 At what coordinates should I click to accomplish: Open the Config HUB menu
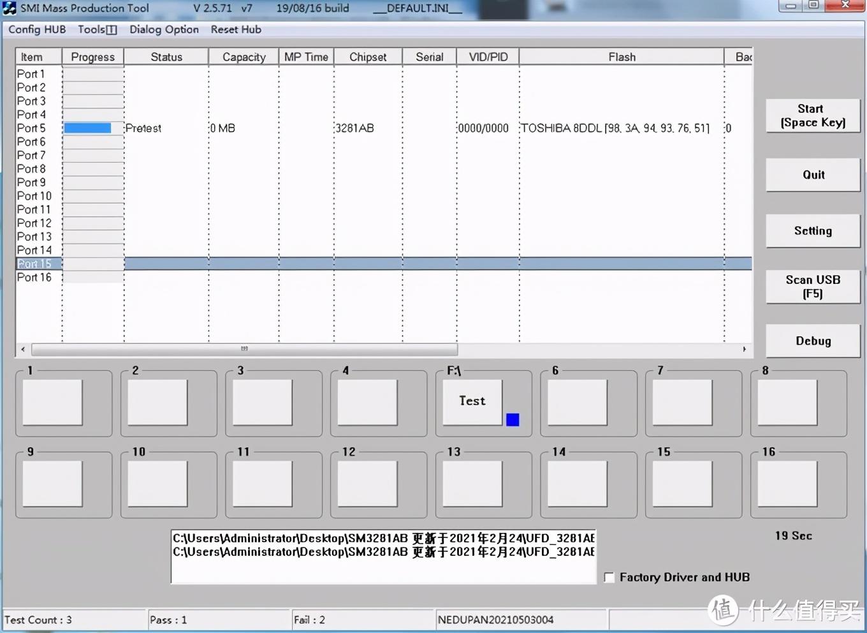tap(37, 29)
